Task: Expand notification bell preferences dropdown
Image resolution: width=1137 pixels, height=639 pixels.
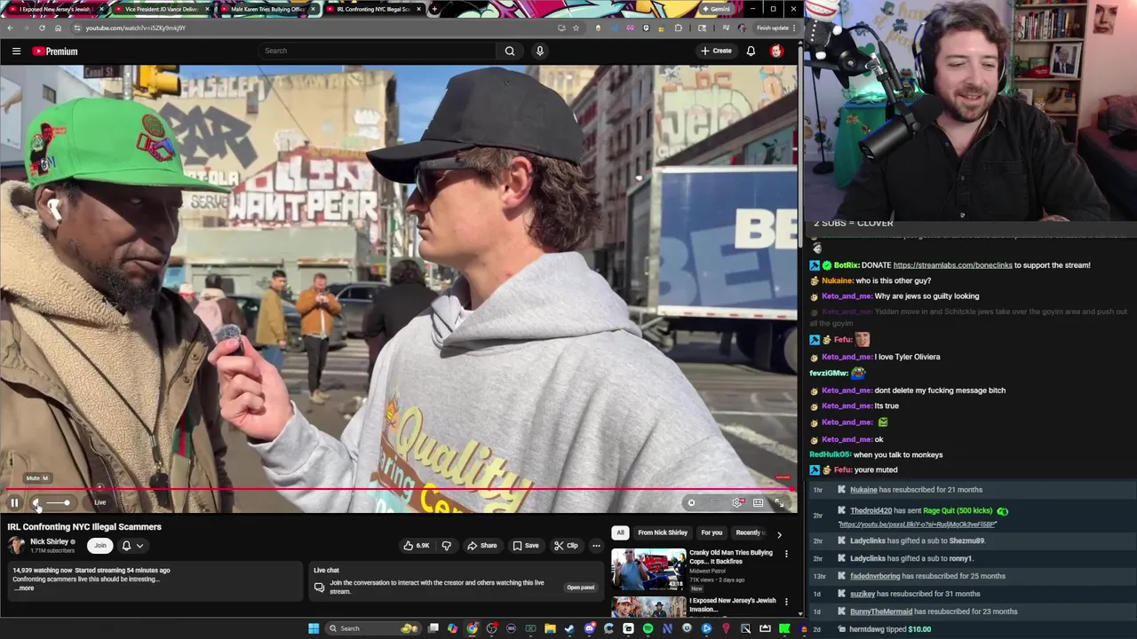Action: coord(132,546)
